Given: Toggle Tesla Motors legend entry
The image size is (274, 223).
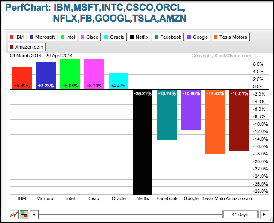Looking at the screenshot, I should pos(231,37).
